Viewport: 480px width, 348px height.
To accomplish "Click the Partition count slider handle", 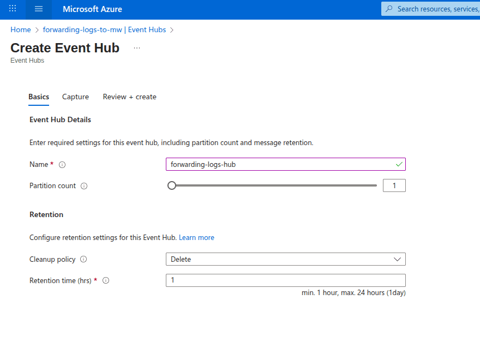I will point(172,185).
